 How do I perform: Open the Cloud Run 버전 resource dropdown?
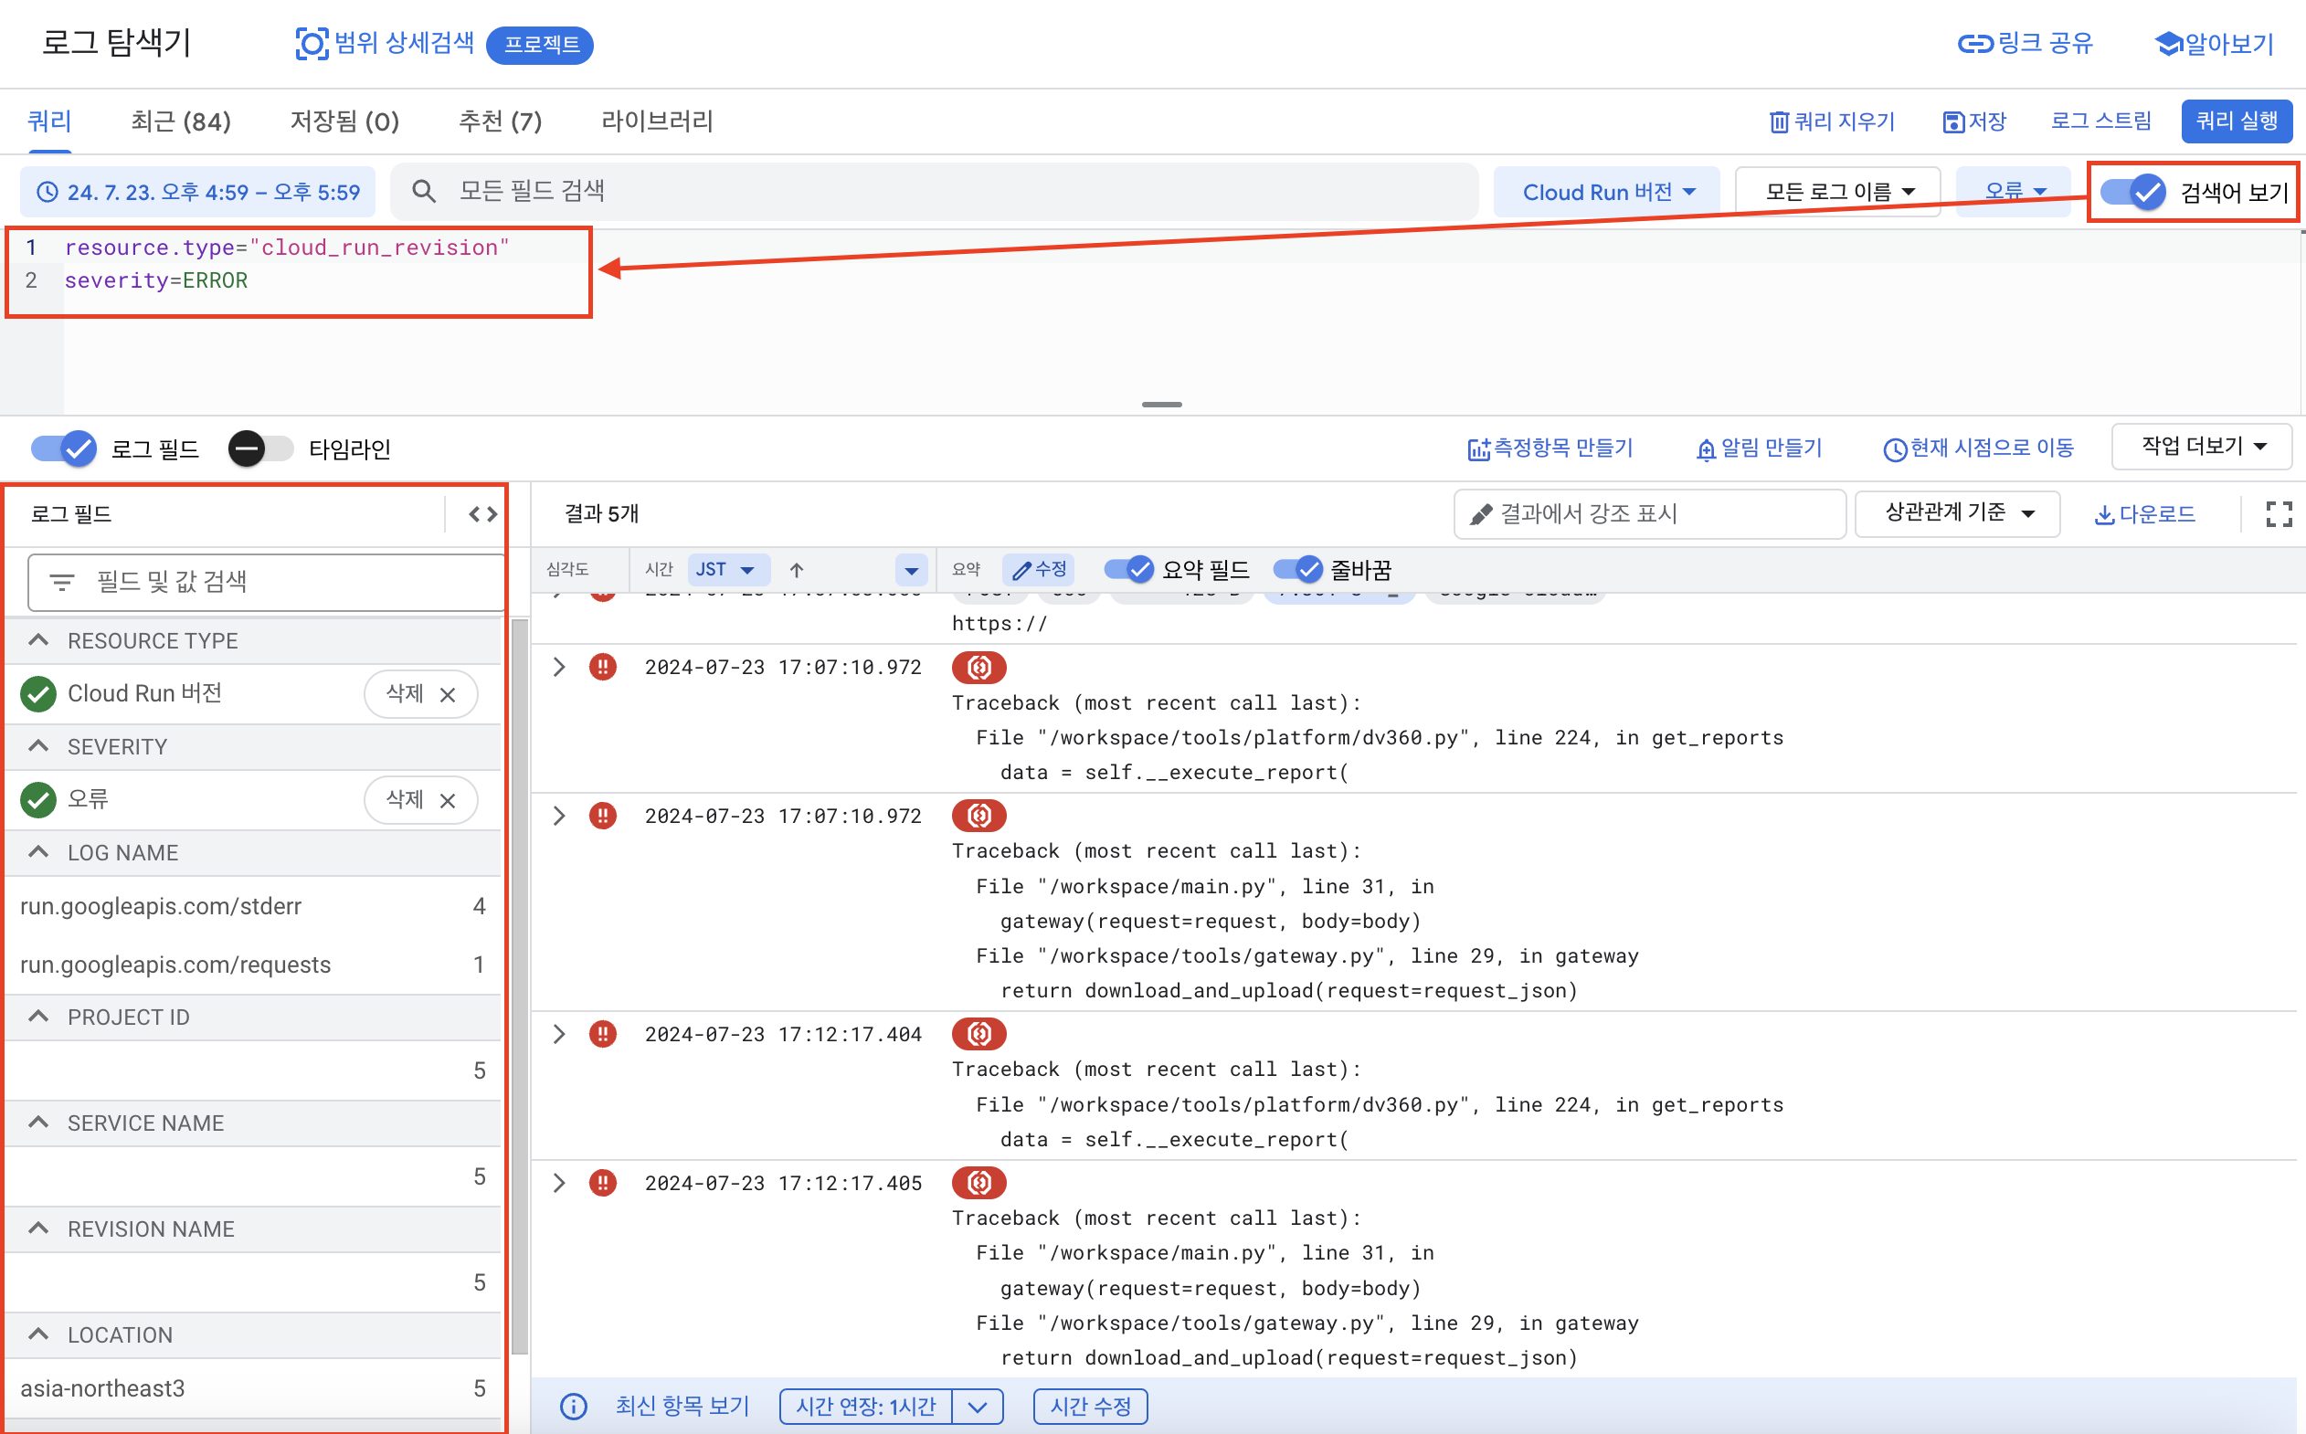(1607, 192)
